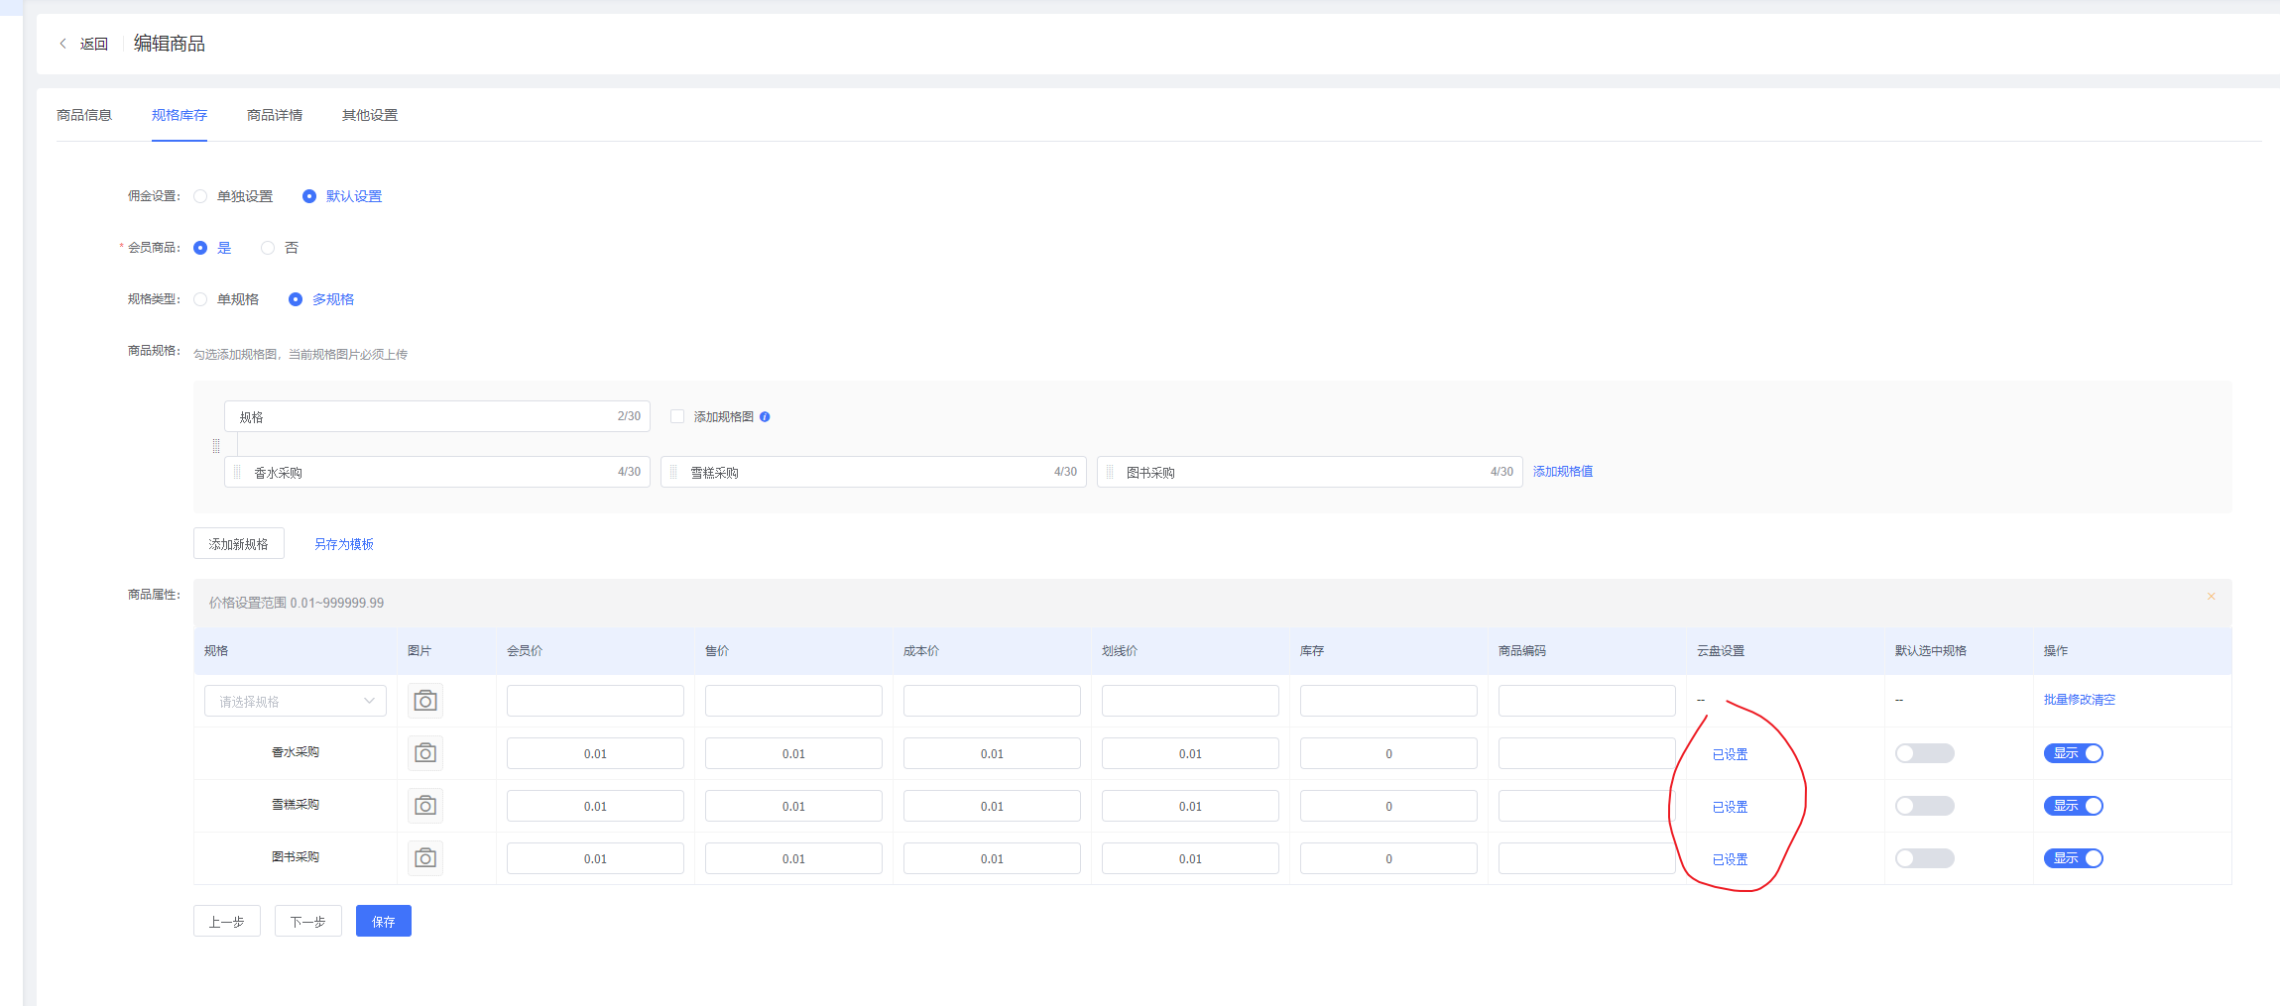The width and height of the screenshot is (2280, 1006).
Task: Click 划线价 field for 图书采购
Action: pyautogui.click(x=1190, y=858)
